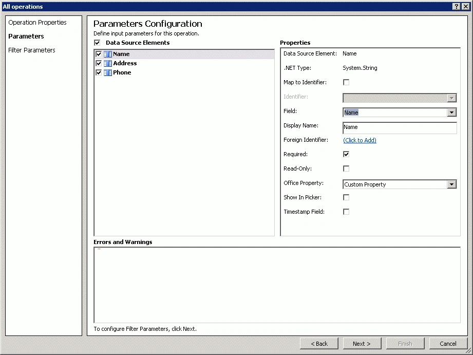The width and height of the screenshot is (473, 355).
Task: Select the Address item in the list
Action: [x=125, y=63]
